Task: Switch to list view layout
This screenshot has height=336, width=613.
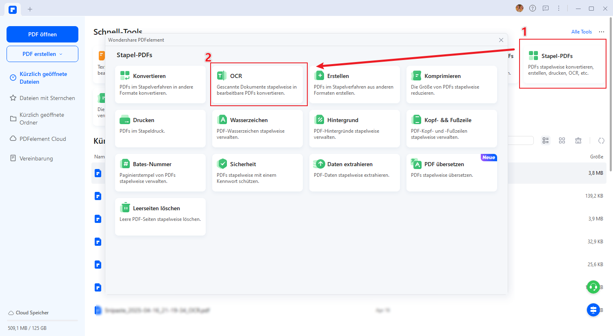Action: tap(546, 140)
